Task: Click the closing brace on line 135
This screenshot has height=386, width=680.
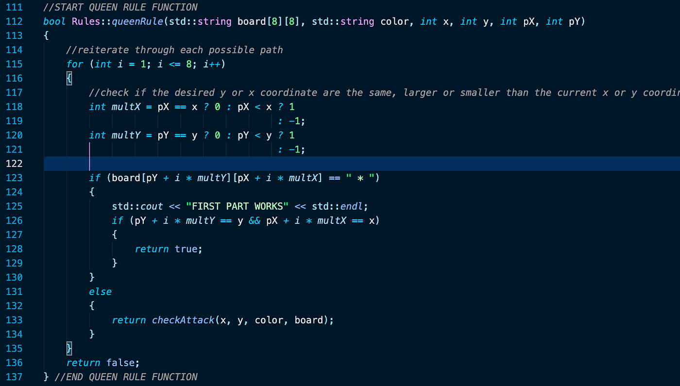Action: (68, 348)
